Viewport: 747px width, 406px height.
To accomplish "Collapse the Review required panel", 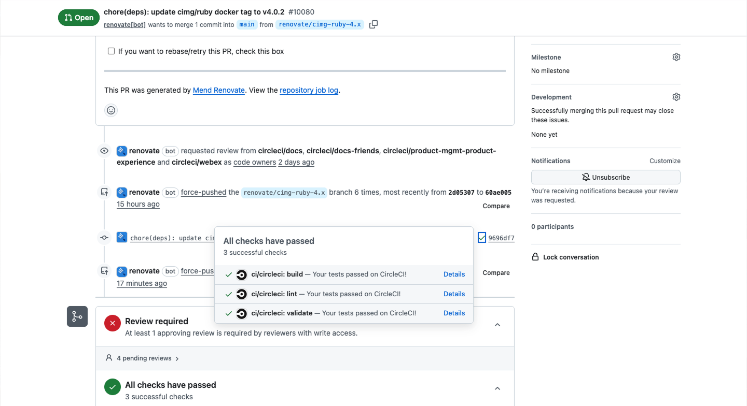I will (x=497, y=325).
